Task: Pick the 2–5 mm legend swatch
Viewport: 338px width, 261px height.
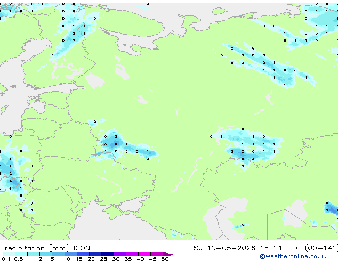Action: point(46,254)
